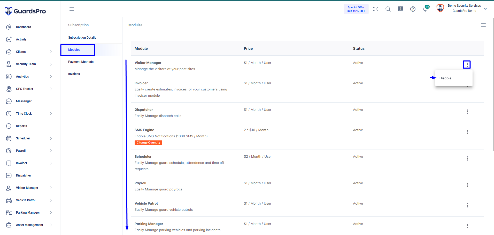Click the Special Offer 15% OFF button

(356, 9)
